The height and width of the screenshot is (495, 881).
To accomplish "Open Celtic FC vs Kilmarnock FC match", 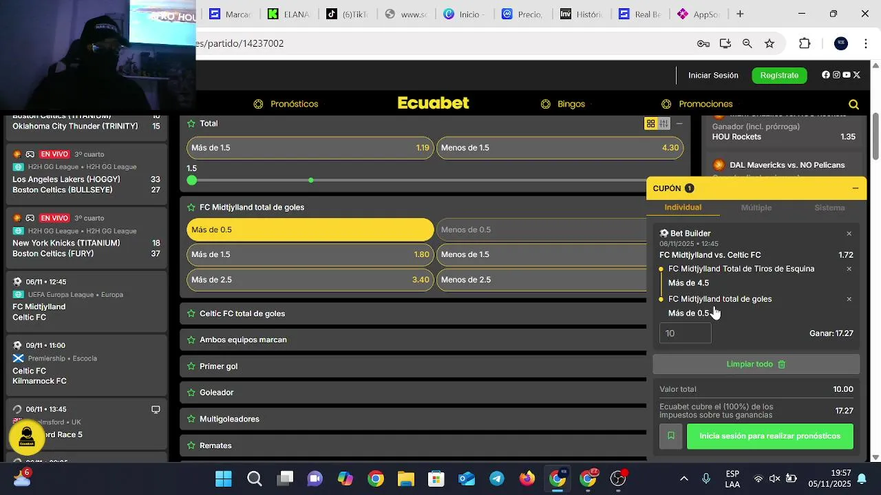I will click(87, 364).
